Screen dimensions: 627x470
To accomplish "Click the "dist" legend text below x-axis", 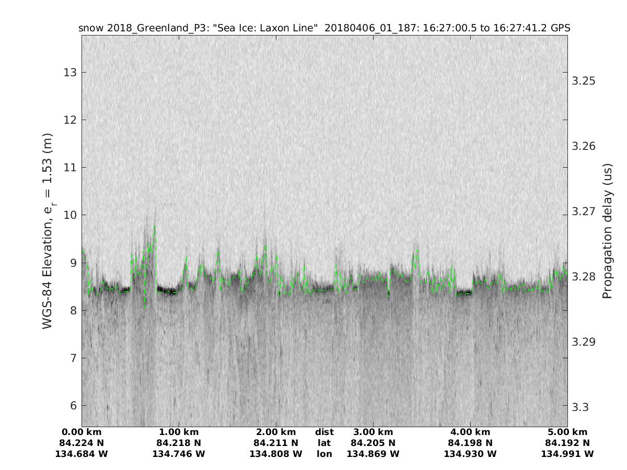I will (324, 432).
